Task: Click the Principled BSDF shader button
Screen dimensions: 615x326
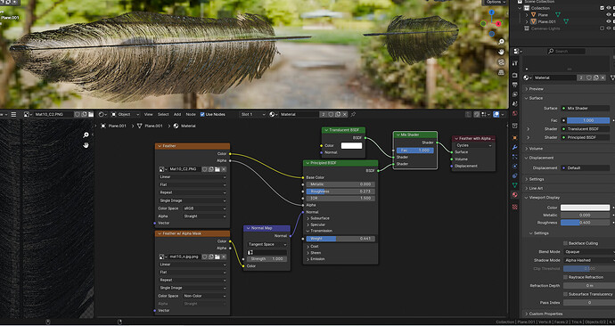Action: (586, 137)
